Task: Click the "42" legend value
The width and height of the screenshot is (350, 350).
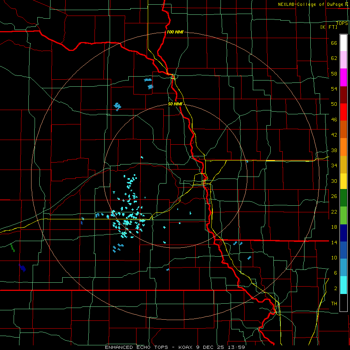Action: [334, 135]
